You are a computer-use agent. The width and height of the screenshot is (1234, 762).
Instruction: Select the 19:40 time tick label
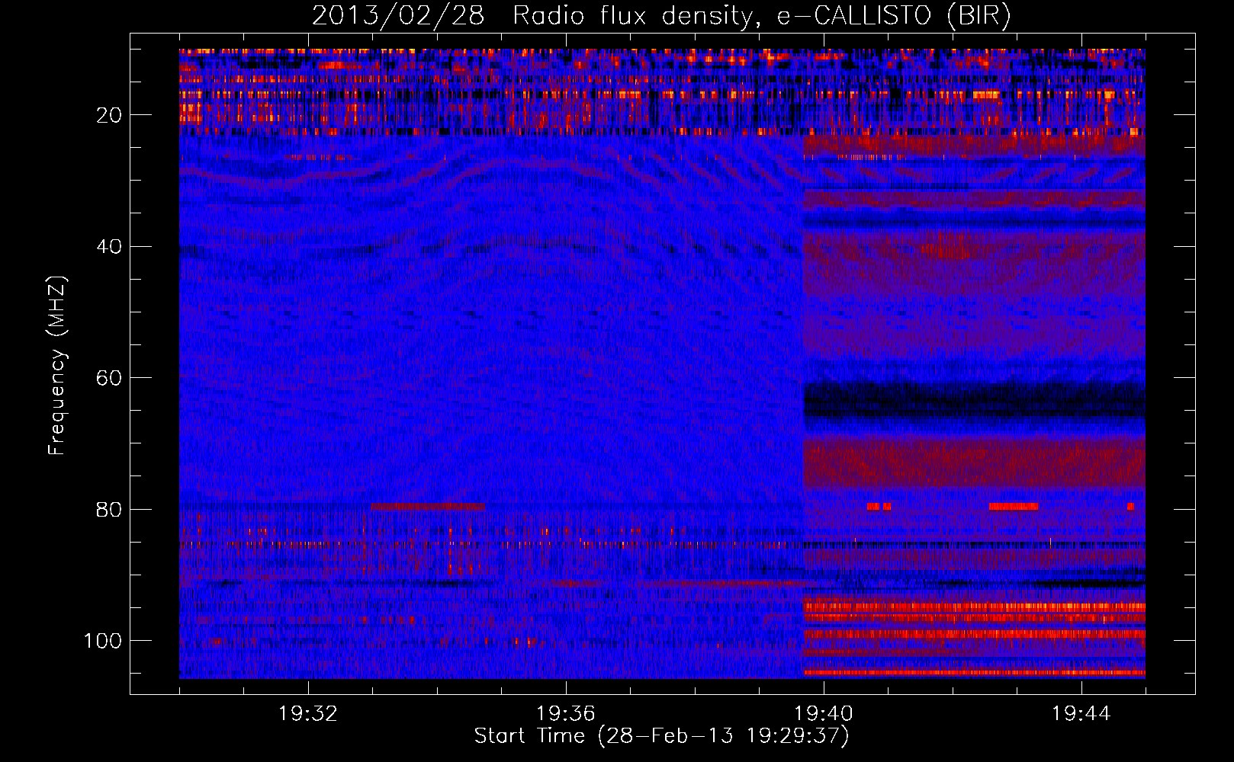[x=824, y=714]
